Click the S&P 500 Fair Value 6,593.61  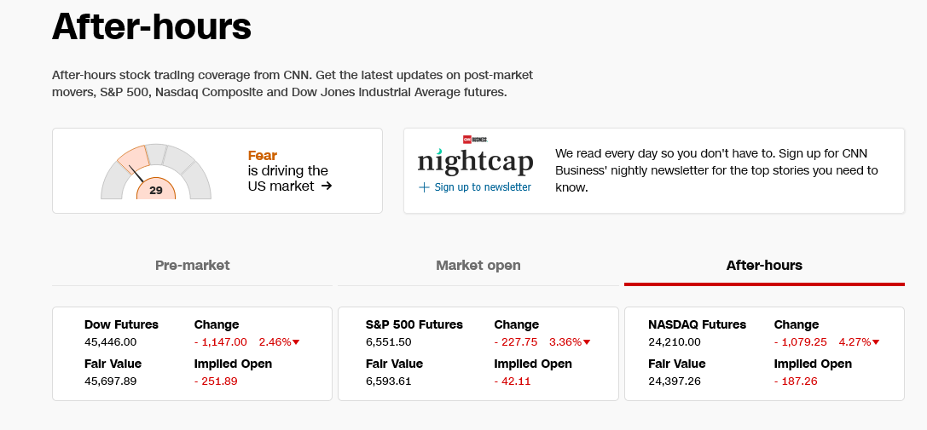pyautogui.click(x=389, y=381)
